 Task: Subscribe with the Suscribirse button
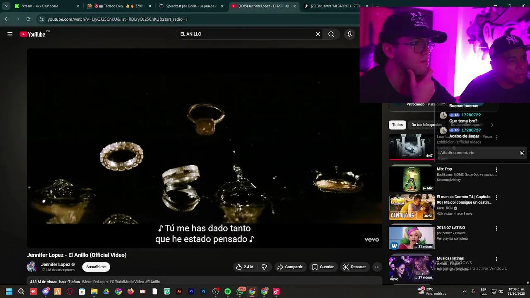coord(96,267)
